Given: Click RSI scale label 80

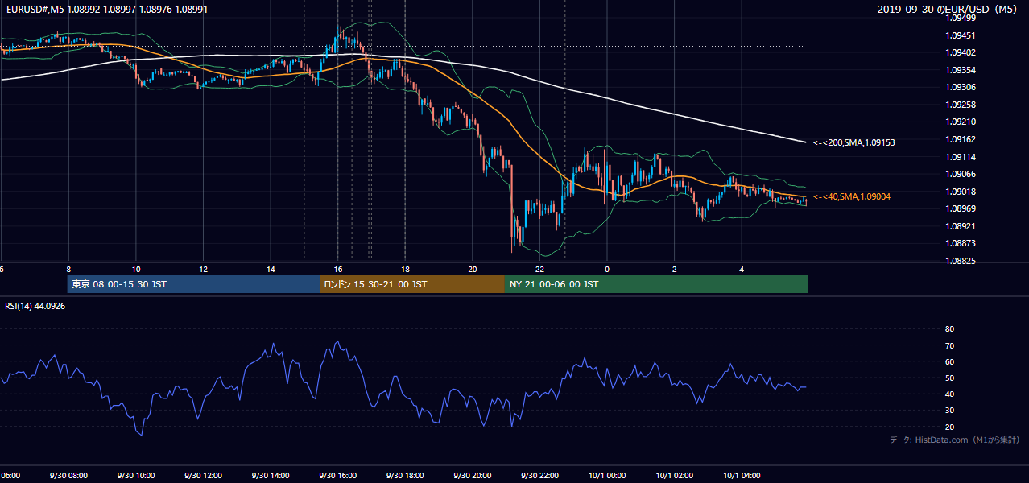Looking at the screenshot, I should pos(949,329).
